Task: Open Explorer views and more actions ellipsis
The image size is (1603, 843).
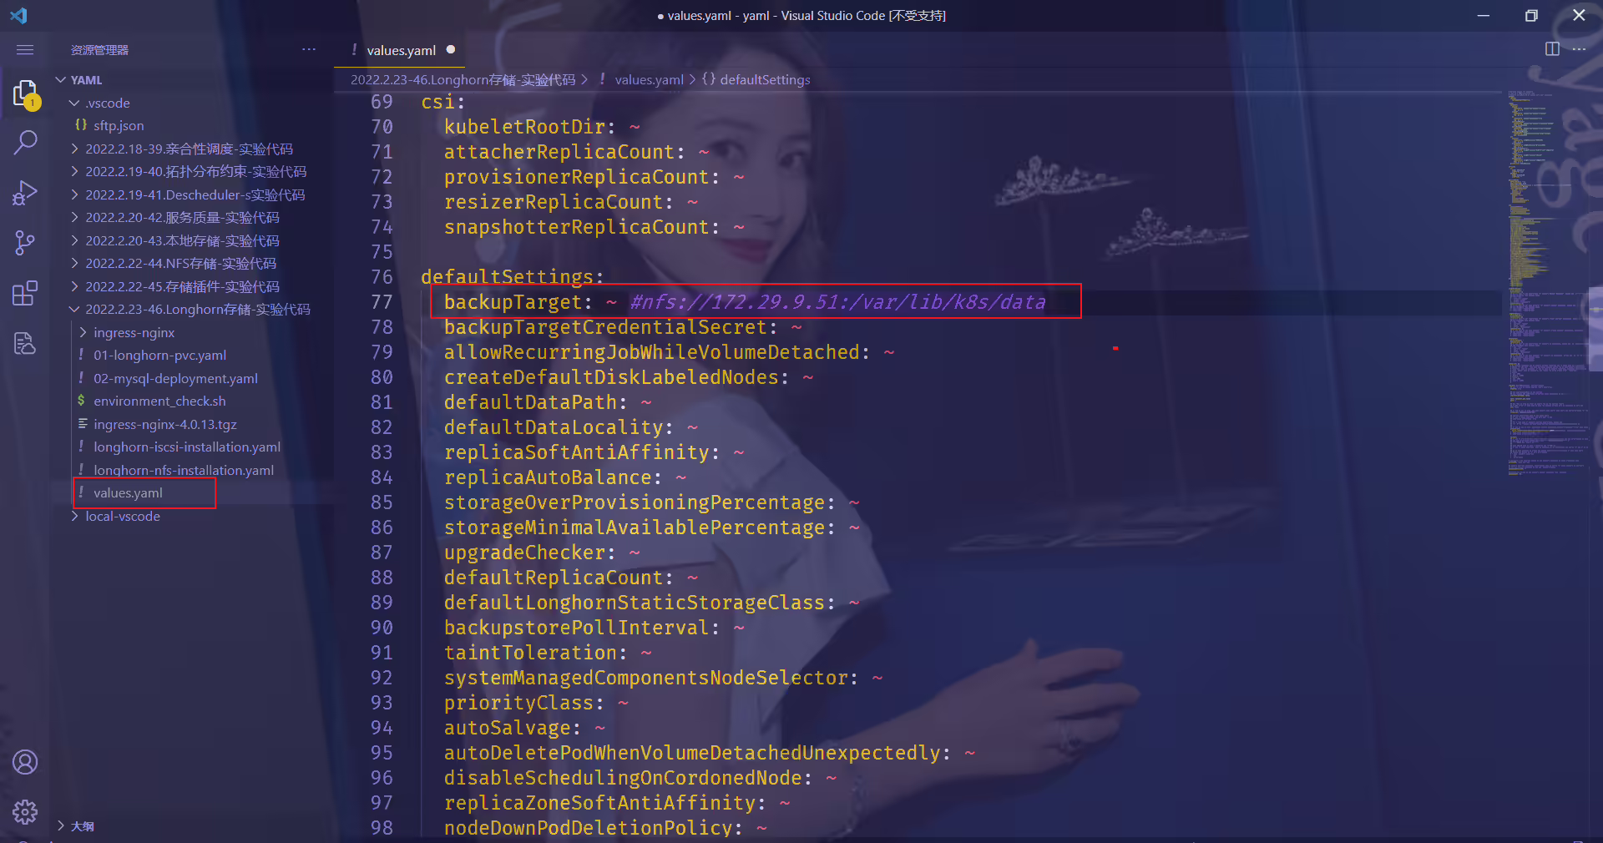Action: (x=309, y=49)
